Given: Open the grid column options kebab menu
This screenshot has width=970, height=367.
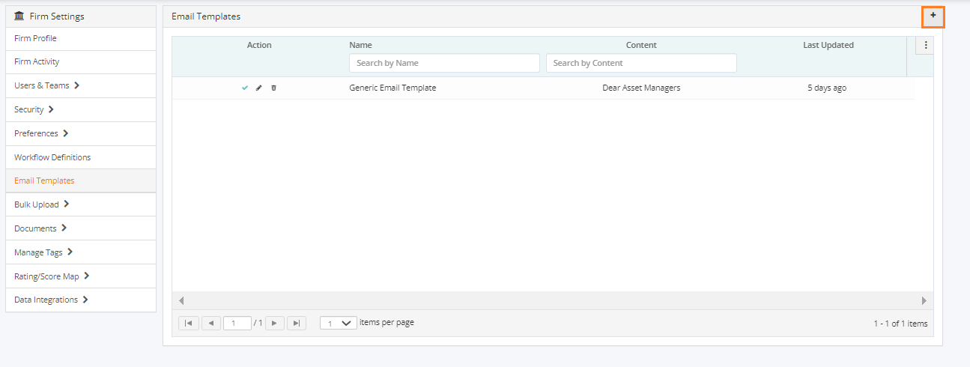Looking at the screenshot, I should (x=926, y=45).
